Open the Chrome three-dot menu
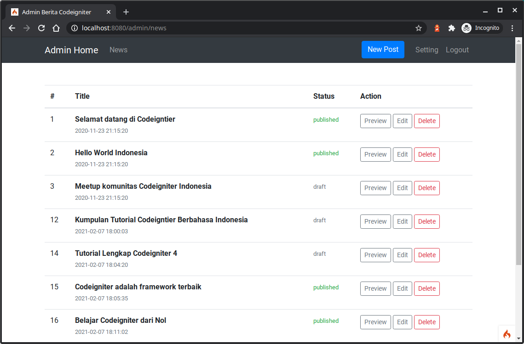 pos(513,28)
